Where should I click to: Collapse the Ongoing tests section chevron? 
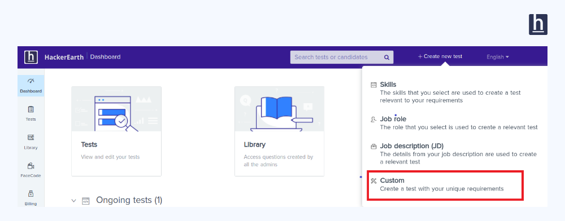(74, 201)
